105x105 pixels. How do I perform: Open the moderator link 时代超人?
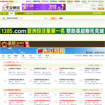point(97,65)
